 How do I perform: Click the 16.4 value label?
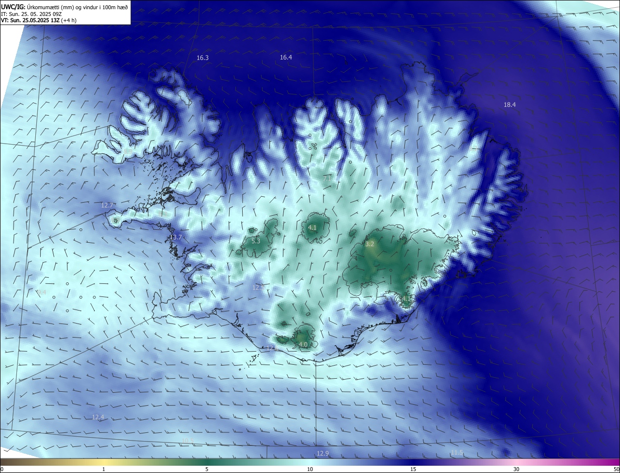tap(286, 57)
